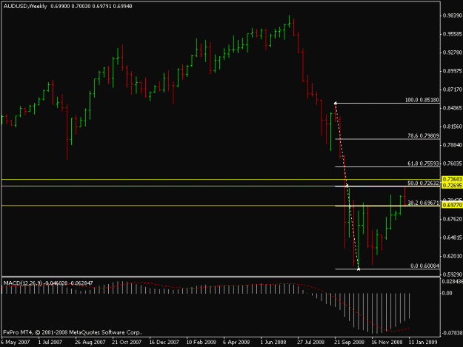The width and height of the screenshot is (463, 347).
Task: Click the 0.87170 price axis value
Action: point(453,90)
